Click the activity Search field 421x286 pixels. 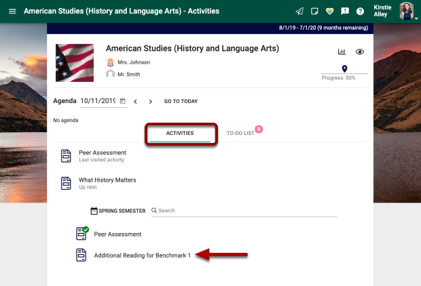(x=244, y=211)
